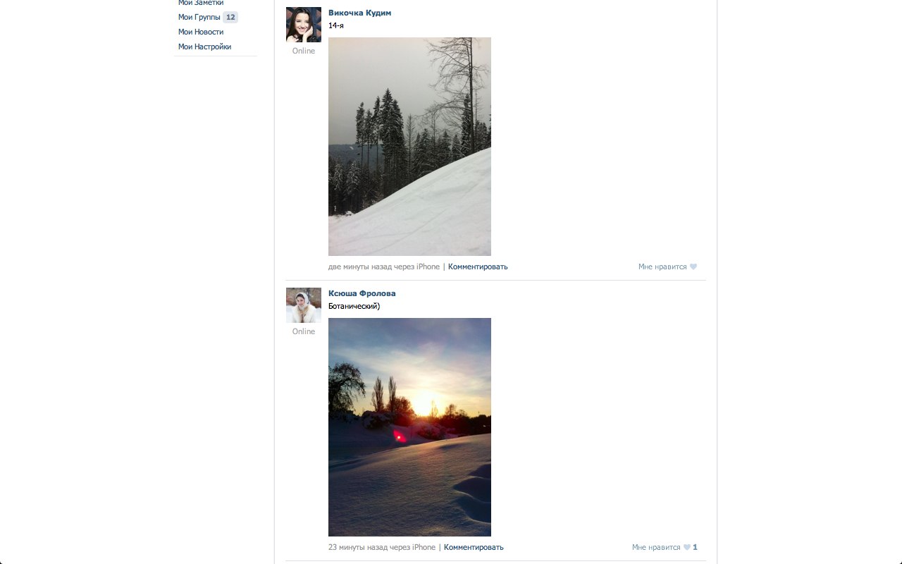Комментировать the Ботанический post
902x564 pixels.
[474, 547]
